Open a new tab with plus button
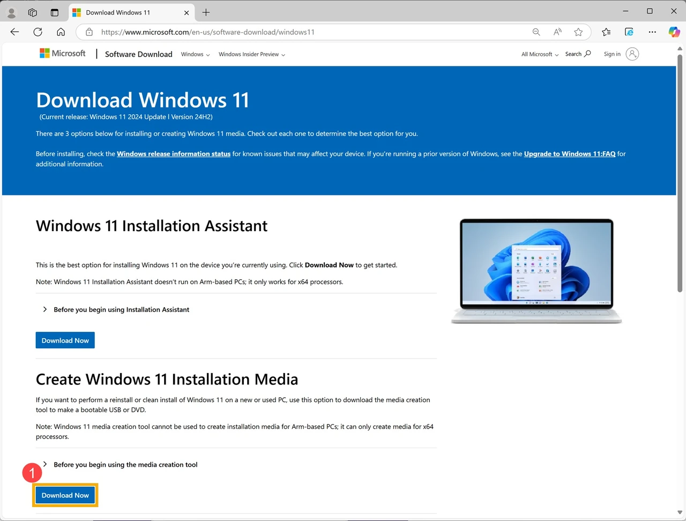Viewport: 686px width, 521px height. point(206,12)
